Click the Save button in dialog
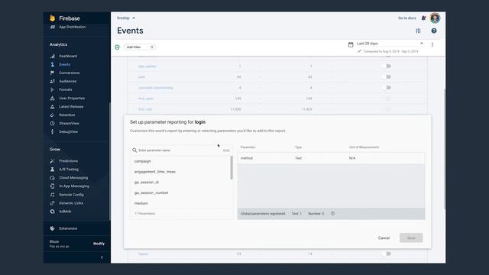489x275 pixels. [x=411, y=238]
